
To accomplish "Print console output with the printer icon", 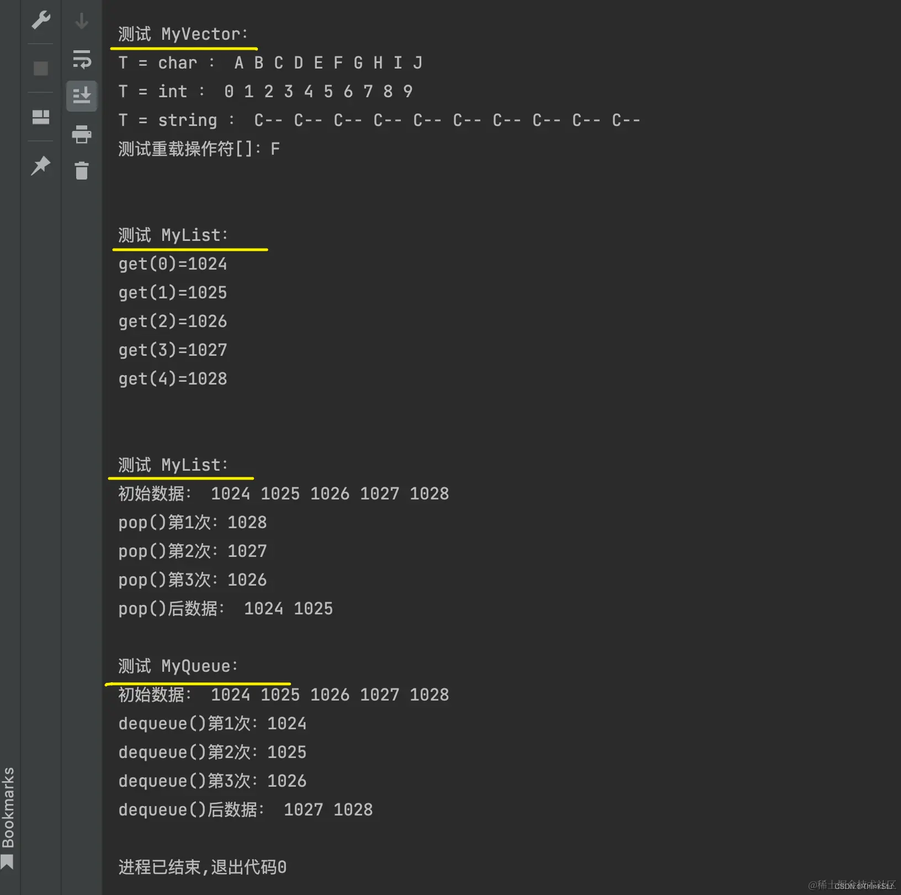I will (x=82, y=134).
